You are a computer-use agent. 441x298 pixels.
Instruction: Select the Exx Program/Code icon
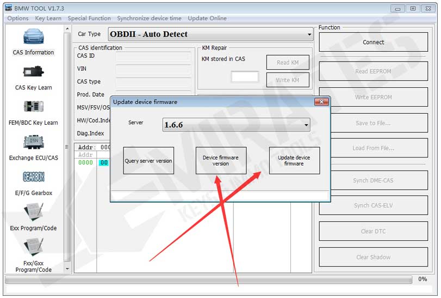(34, 212)
